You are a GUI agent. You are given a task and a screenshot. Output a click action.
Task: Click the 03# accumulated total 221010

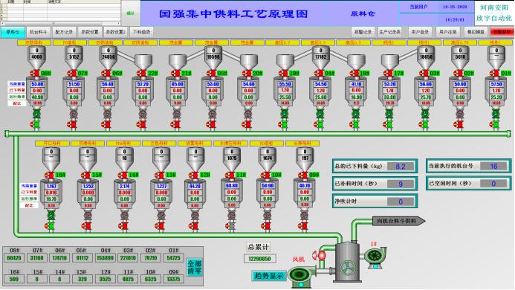point(128,258)
